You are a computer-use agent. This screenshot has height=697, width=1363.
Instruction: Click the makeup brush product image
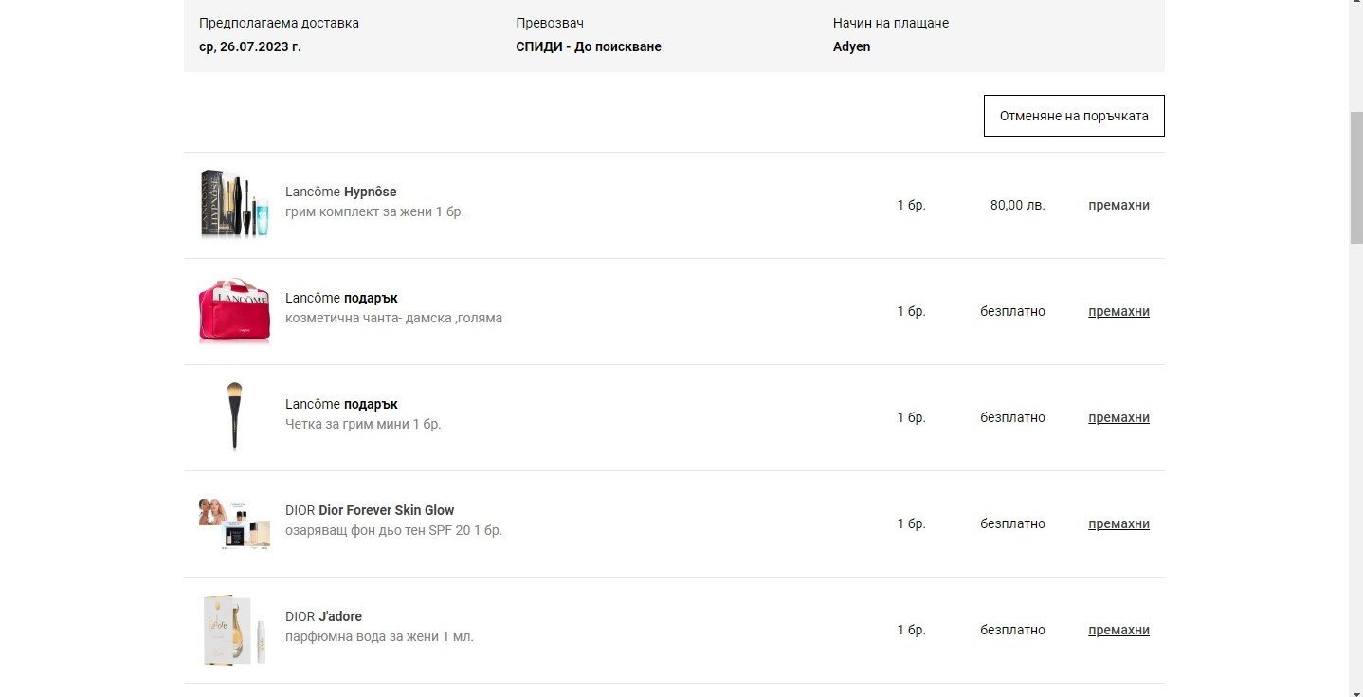click(x=234, y=417)
